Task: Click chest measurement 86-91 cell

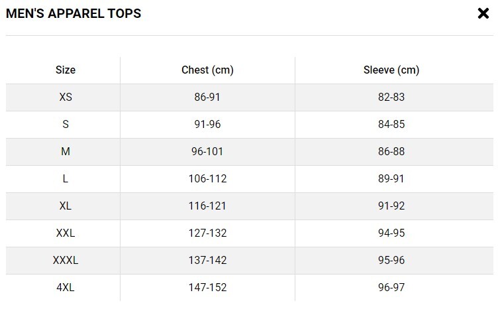Action: (x=207, y=97)
